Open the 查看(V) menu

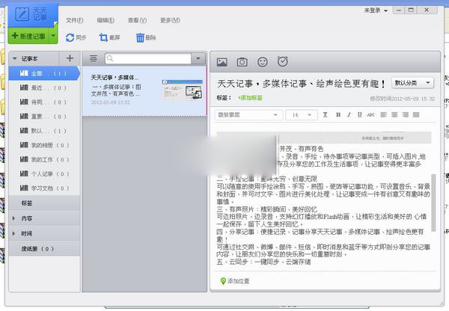click(x=137, y=19)
